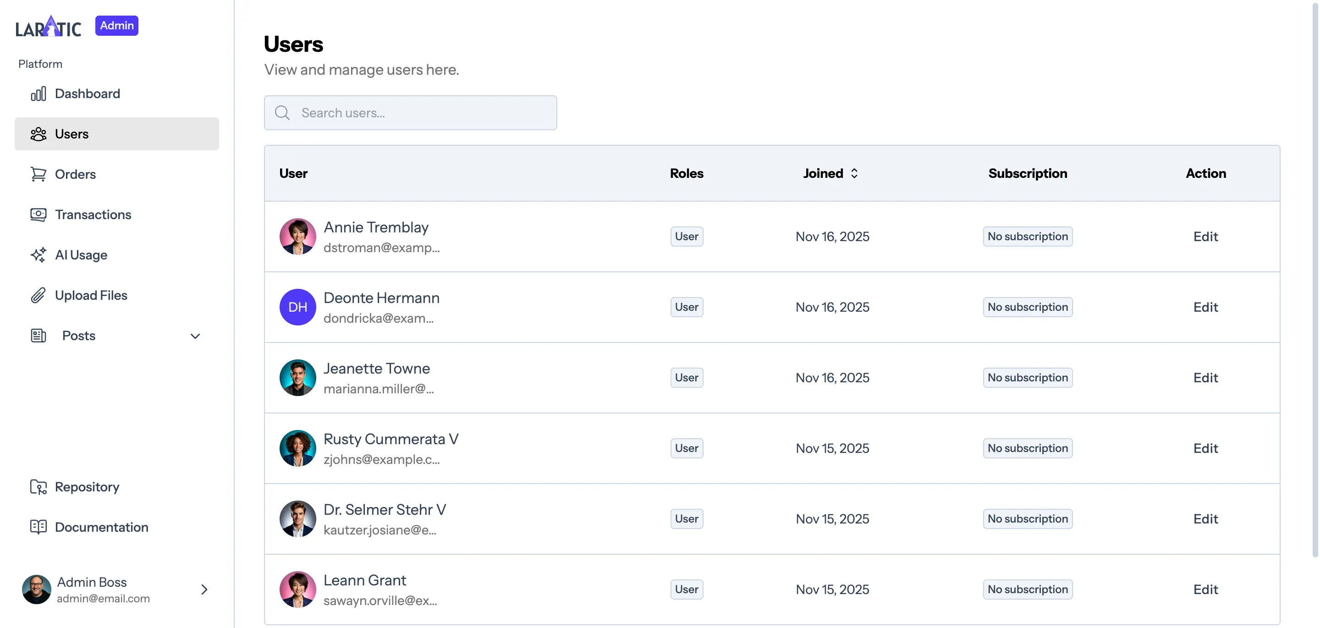Click the Users group icon
Screen dimensions: 1320x628
point(38,134)
